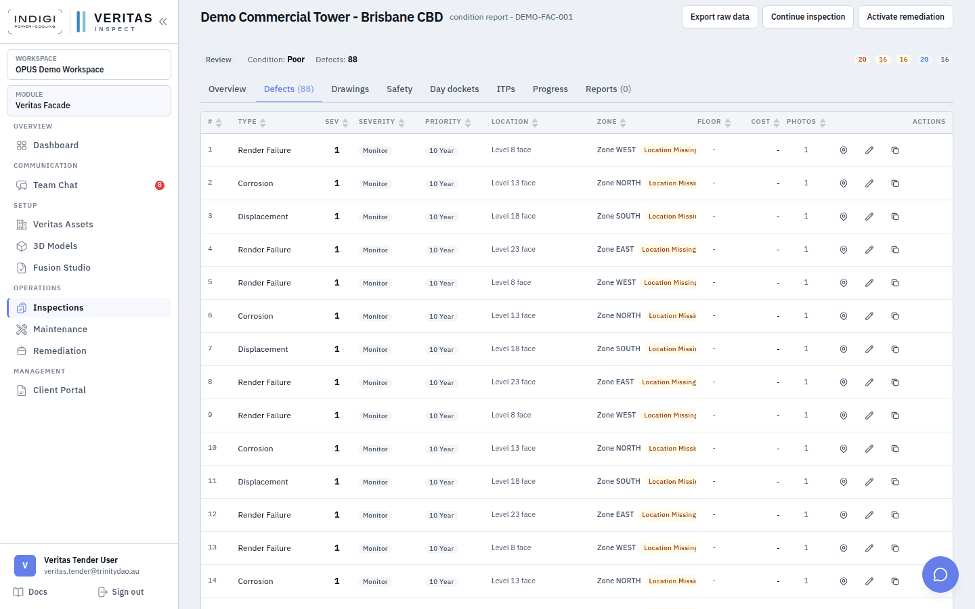
Task: Collapse the sidebar with double chevron icon
Action: 163,22
